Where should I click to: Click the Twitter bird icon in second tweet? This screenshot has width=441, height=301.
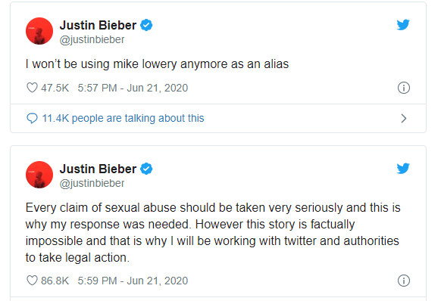click(x=403, y=169)
